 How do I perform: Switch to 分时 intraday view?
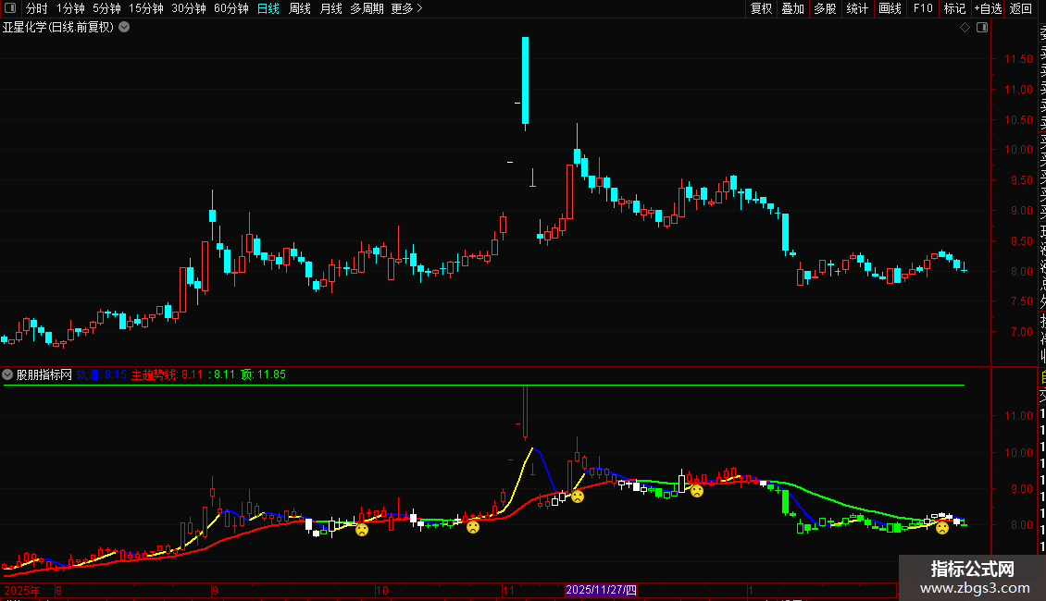pos(37,8)
